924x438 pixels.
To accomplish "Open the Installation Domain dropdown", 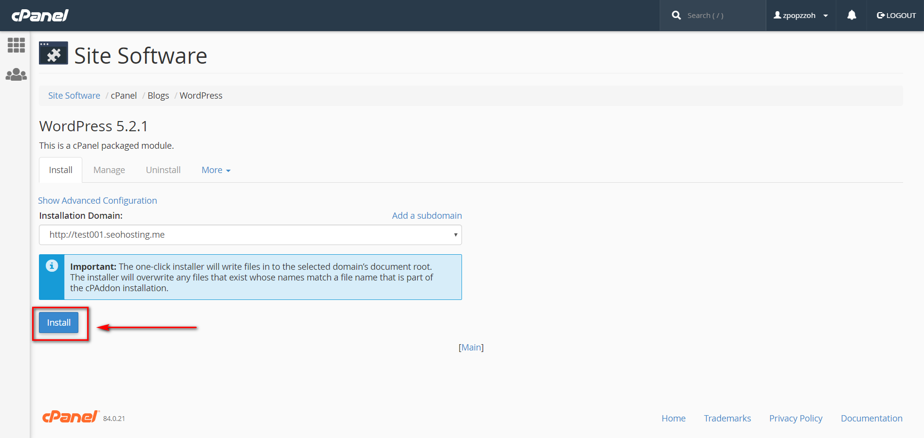I will (250, 235).
